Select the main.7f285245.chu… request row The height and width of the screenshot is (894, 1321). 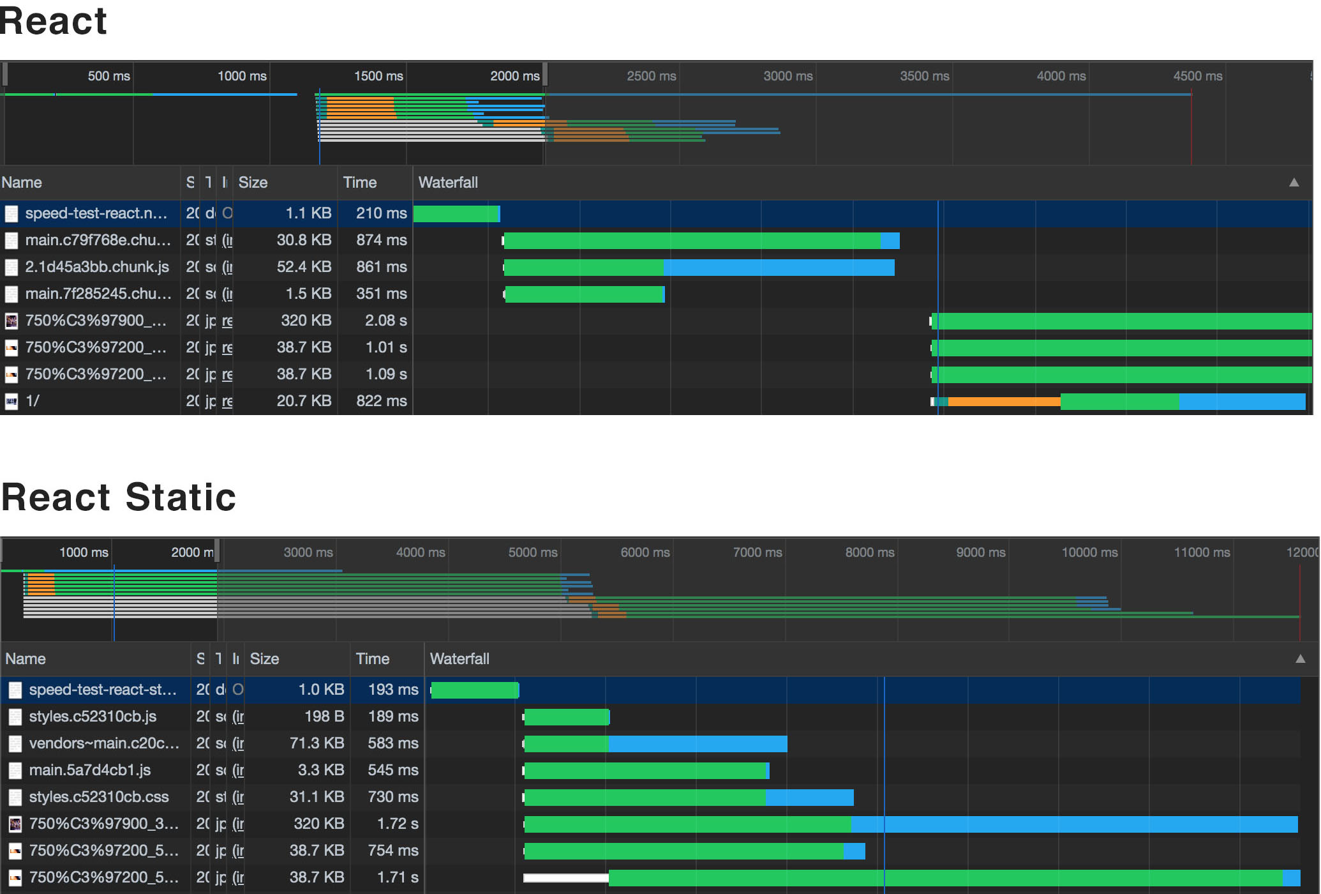click(97, 294)
